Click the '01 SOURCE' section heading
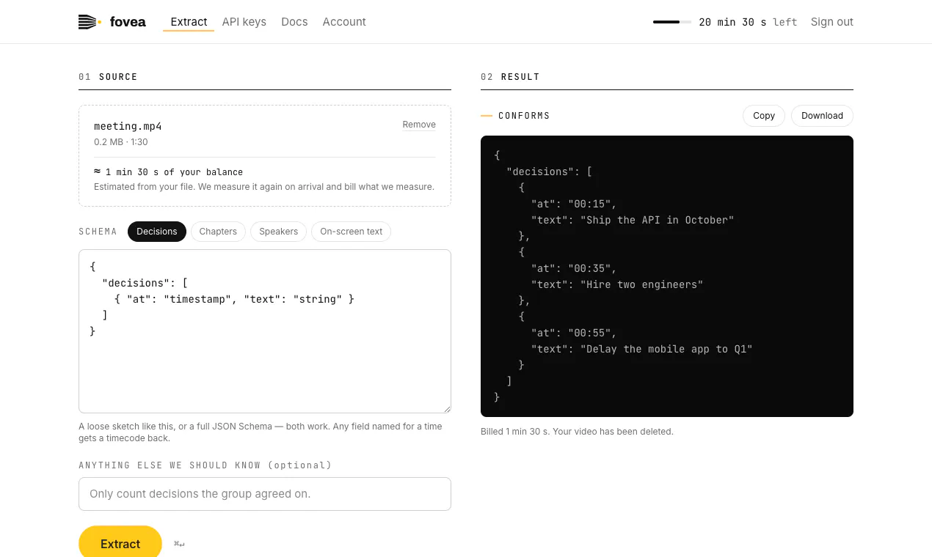This screenshot has width=932, height=557. pos(108,77)
